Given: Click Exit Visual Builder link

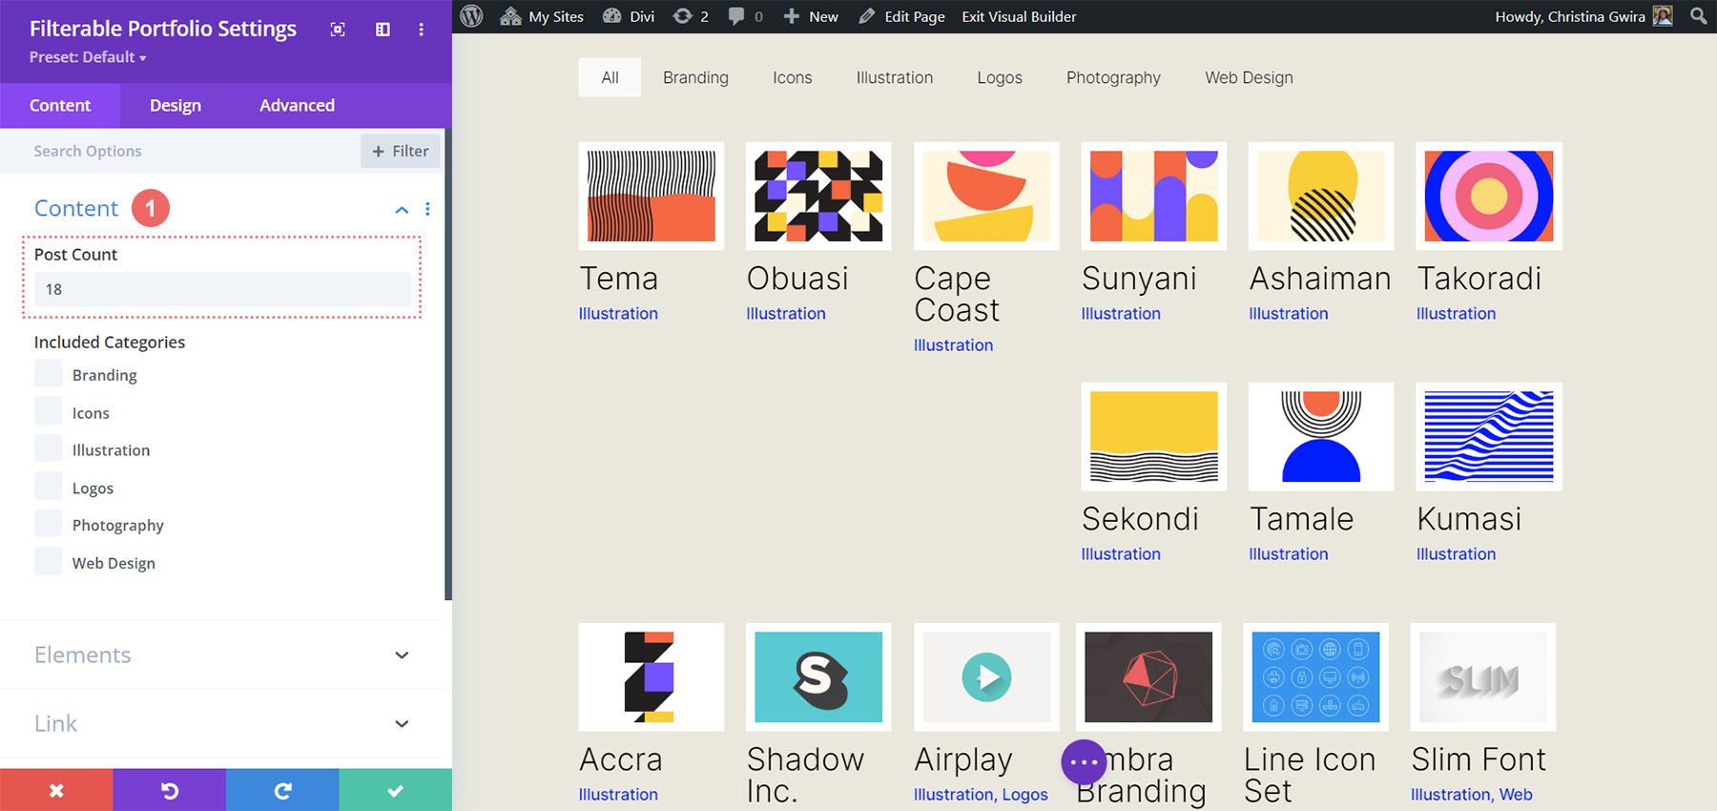Looking at the screenshot, I should pos(1019,16).
